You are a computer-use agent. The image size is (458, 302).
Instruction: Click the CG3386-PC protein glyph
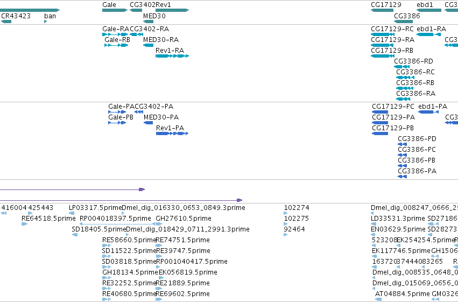(402, 156)
